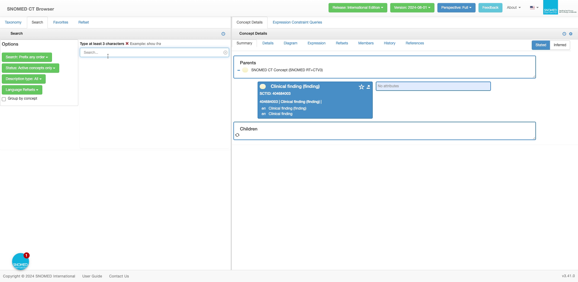
Task: Open the User Guide link in footer
Action: (x=92, y=276)
